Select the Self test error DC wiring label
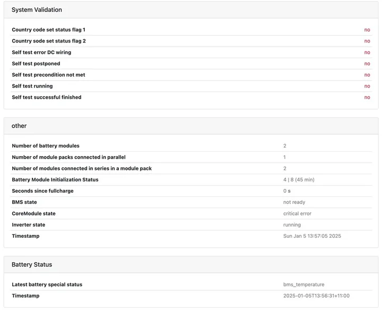382x311 pixels. coord(41,53)
